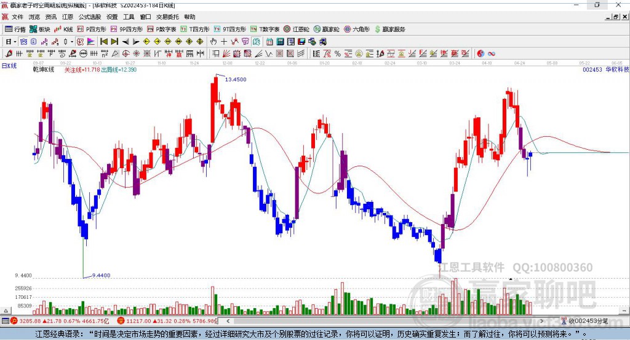Click the blue infinity symbol icon

492,54
